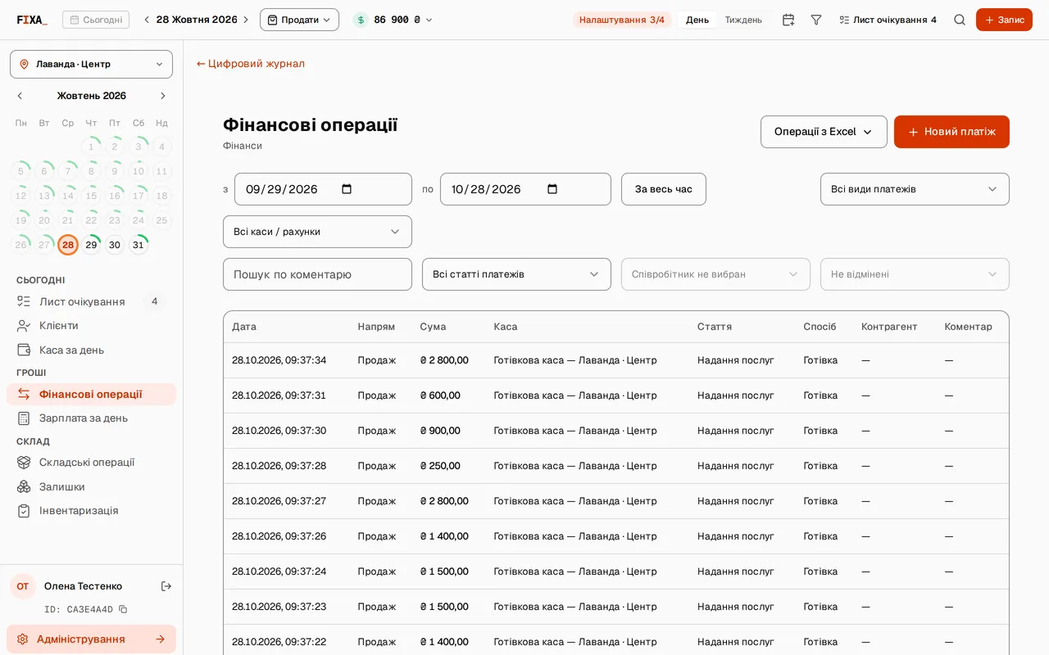Click the За весь час button
This screenshot has height=655, width=1049.
click(663, 189)
